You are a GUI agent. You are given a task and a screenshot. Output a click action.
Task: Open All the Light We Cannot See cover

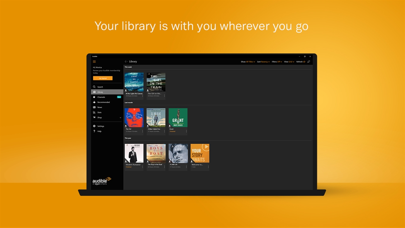click(134, 82)
